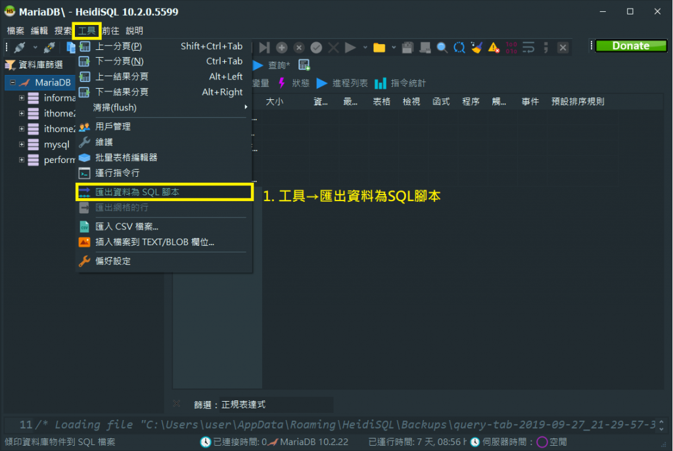Screen dimensions: 673x451
Task: Close the filter panel with X
Action: (x=176, y=404)
